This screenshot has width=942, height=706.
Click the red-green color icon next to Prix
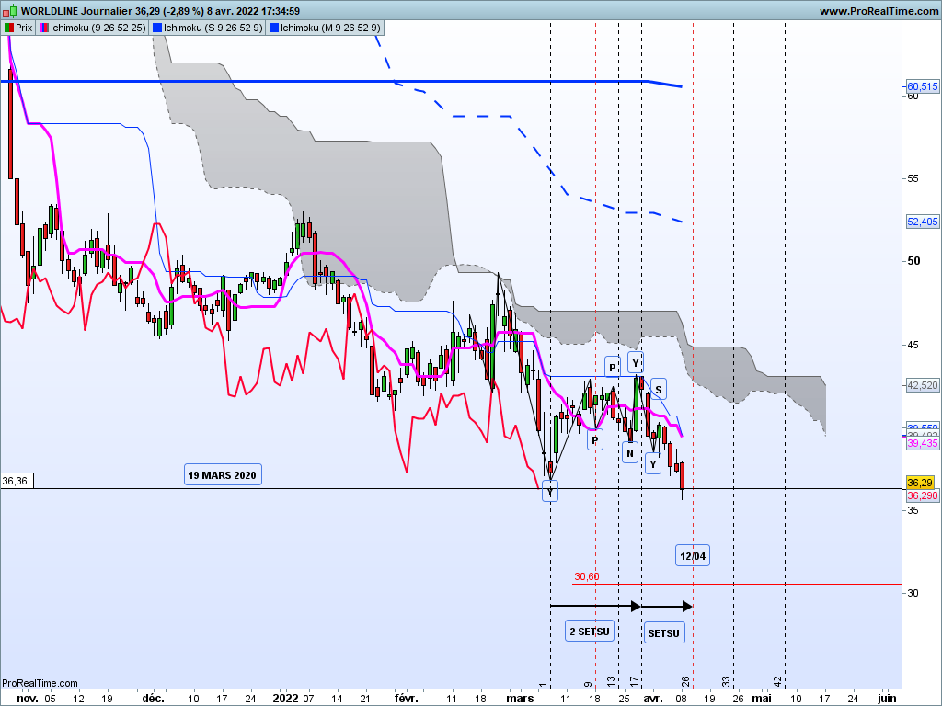pos(8,28)
